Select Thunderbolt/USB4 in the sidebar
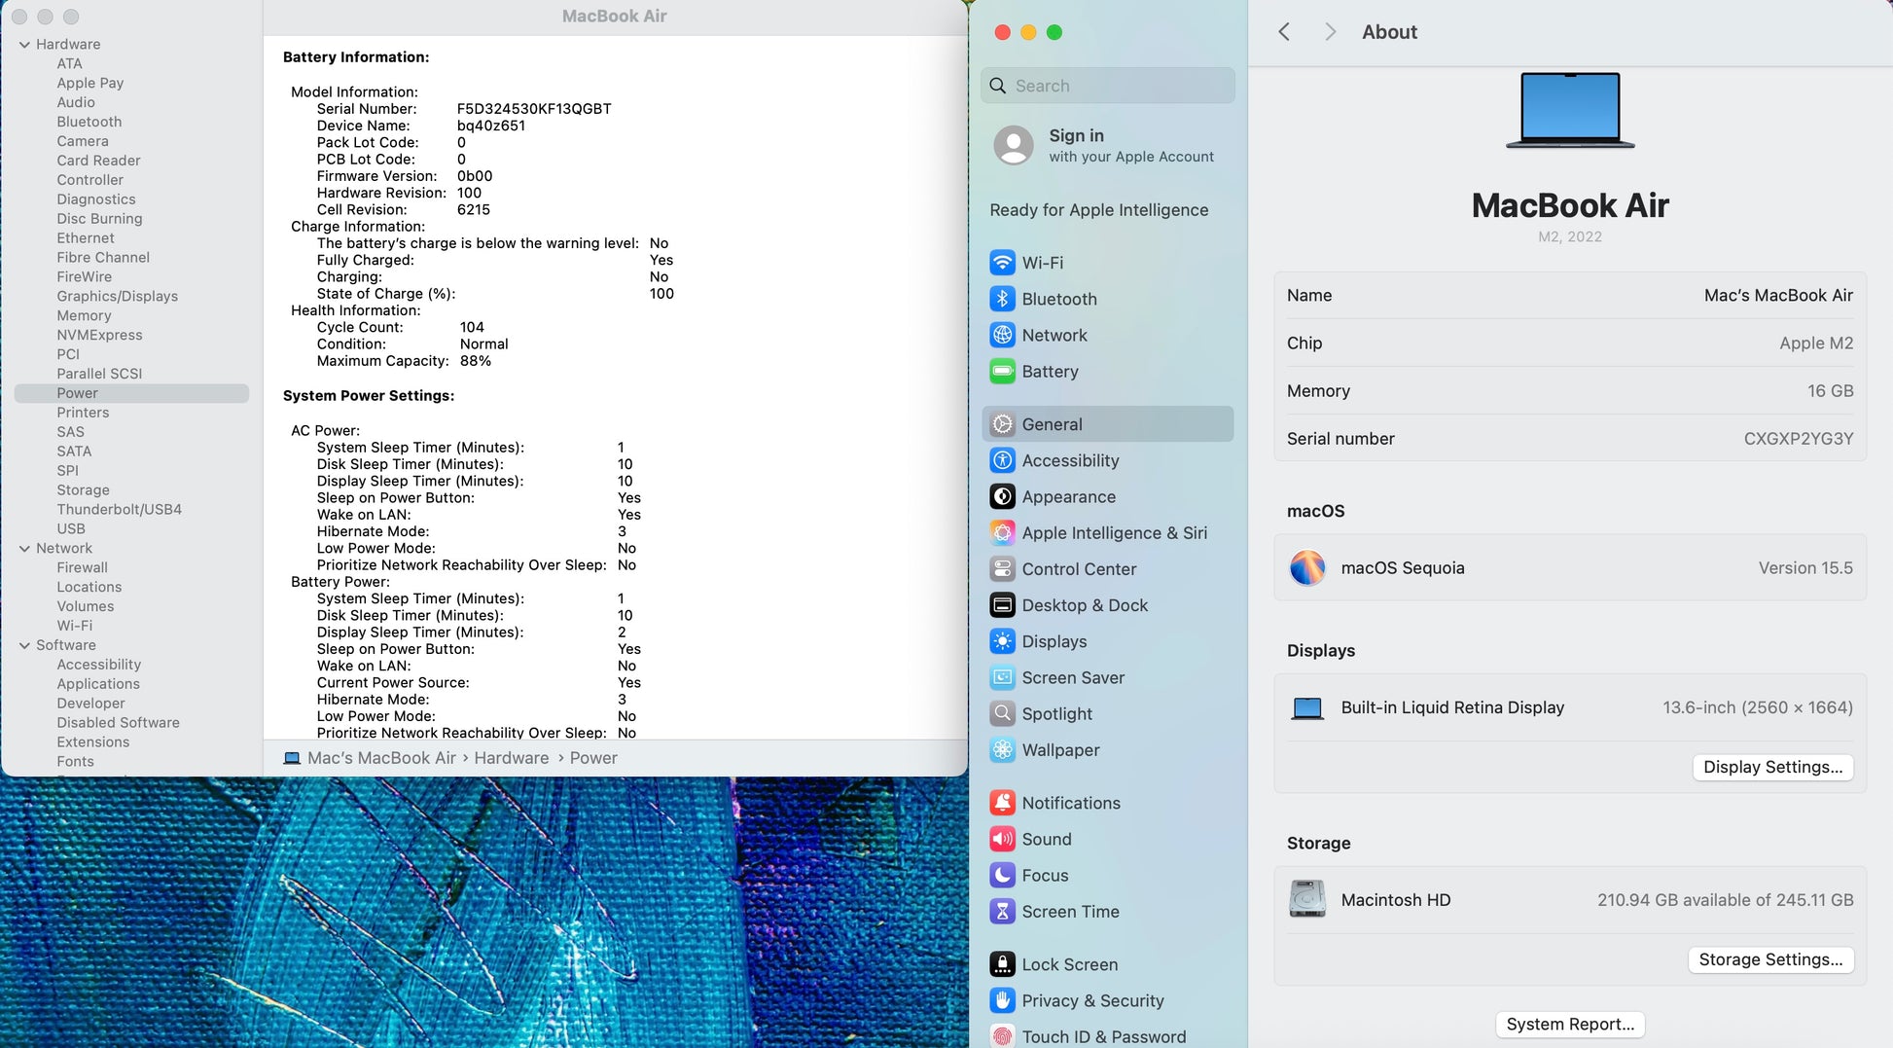This screenshot has width=1893, height=1048. pos(119,509)
